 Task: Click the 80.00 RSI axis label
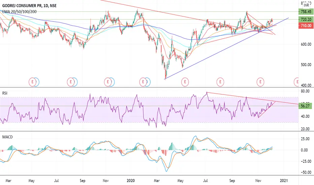click(305, 91)
